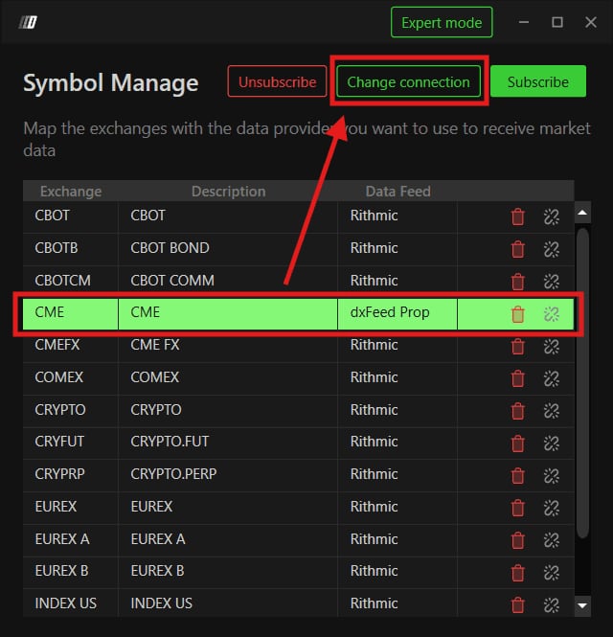Image resolution: width=613 pixels, height=637 pixels.
Task: Click the unlink icon for CBOTCM
Action: 552,281
